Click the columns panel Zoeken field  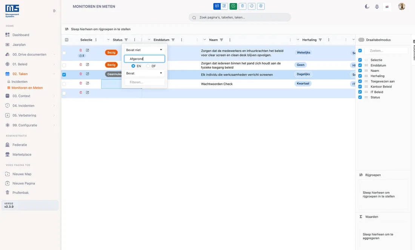coord(386,50)
